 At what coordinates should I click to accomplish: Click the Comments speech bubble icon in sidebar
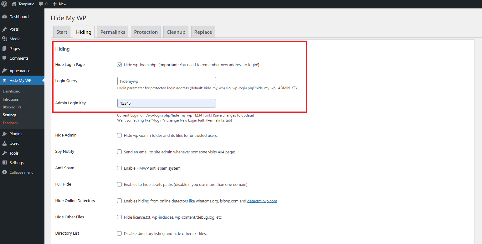(x=4, y=58)
